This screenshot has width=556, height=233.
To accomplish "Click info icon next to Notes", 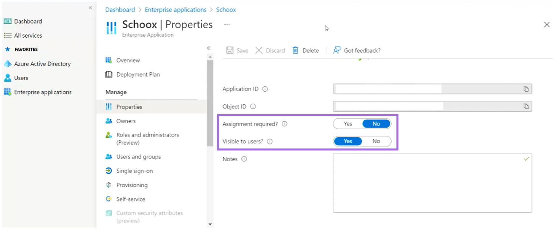I will (x=244, y=159).
